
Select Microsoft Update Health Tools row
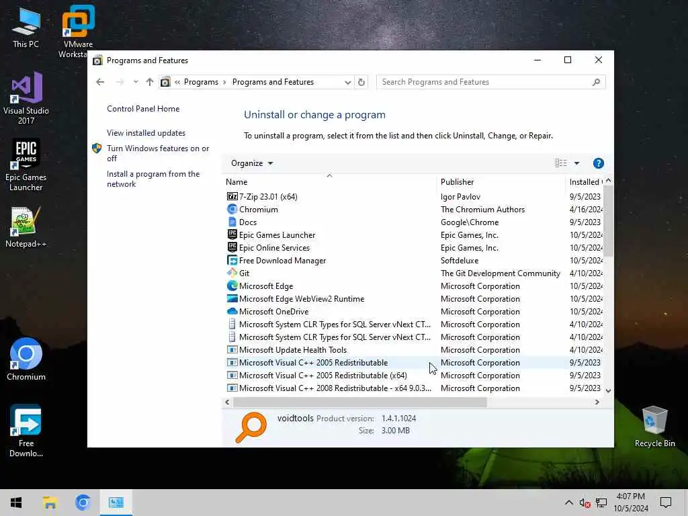[x=413, y=349]
